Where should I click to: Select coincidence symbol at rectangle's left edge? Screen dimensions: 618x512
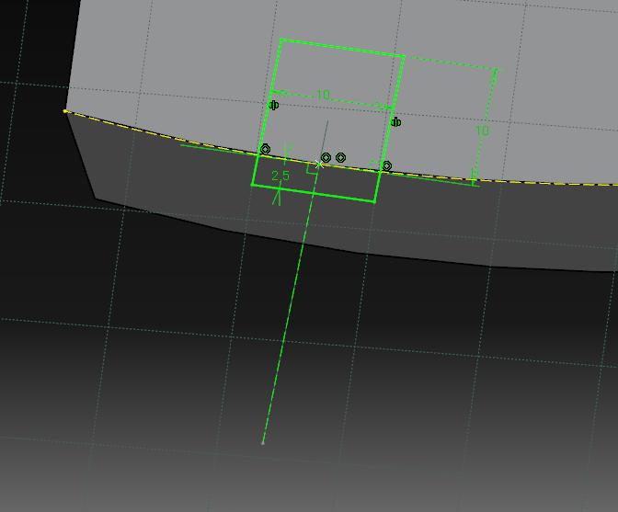266,149
